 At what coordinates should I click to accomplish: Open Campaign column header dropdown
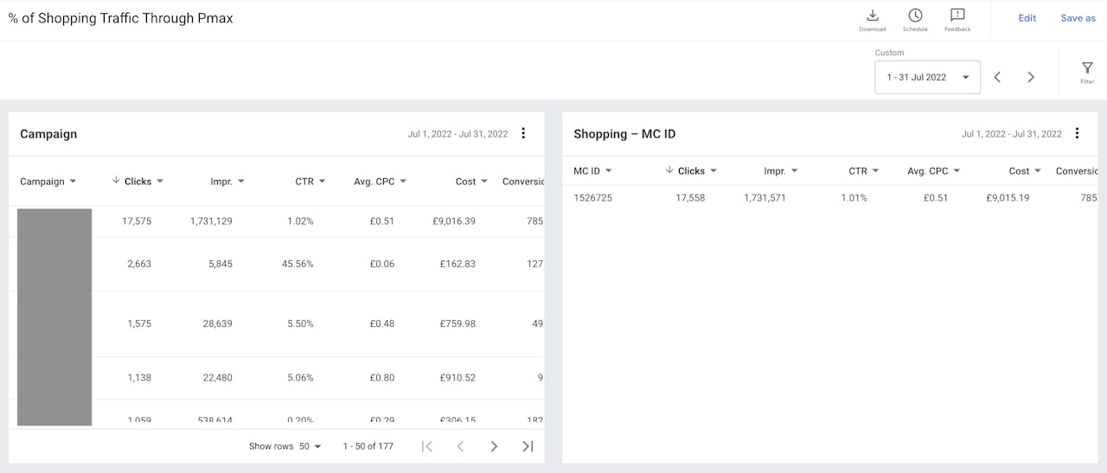click(73, 182)
